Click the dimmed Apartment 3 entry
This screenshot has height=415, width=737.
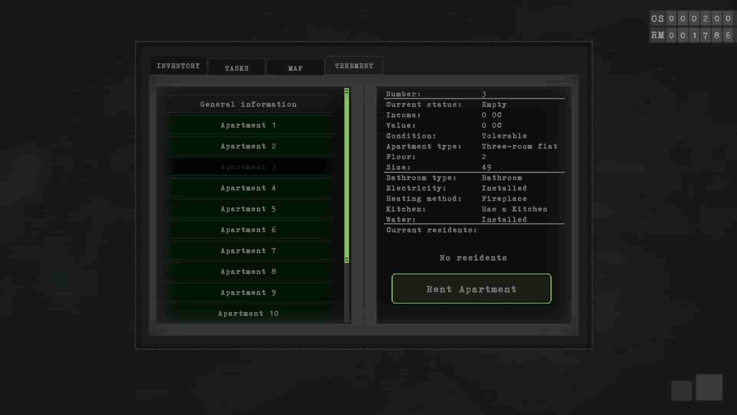[248, 167]
